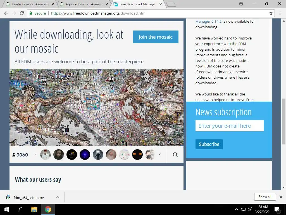Select the Windows logo avatar

coord(72,155)
